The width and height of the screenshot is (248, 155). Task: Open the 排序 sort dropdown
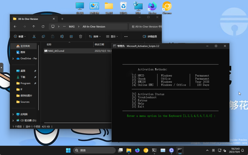95,37
